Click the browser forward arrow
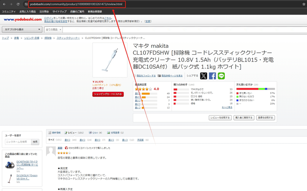 point(11,4)
